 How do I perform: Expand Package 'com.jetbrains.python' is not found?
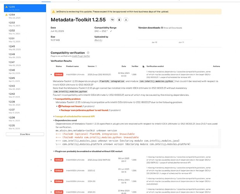click(x=60, y=110)
